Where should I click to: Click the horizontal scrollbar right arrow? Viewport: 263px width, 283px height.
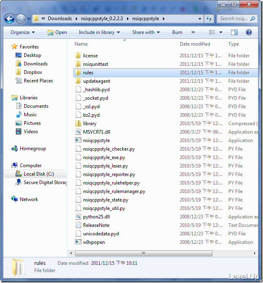pos(255,253)
